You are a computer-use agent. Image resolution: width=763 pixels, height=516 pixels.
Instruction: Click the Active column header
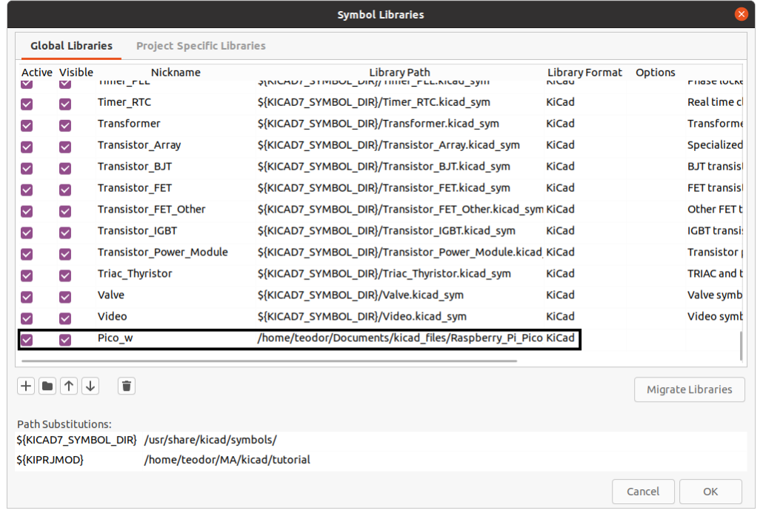[36, 73]
